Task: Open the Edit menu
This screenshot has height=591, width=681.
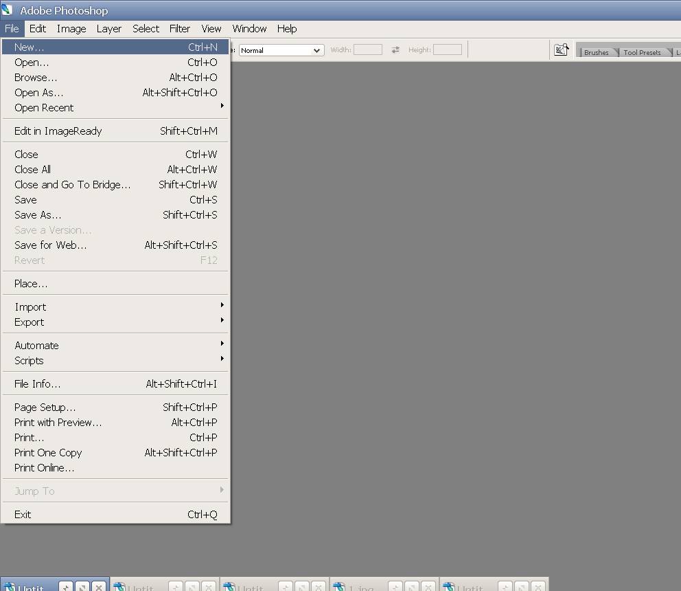Action: (38, 29)
